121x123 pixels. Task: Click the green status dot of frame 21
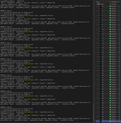110,55
